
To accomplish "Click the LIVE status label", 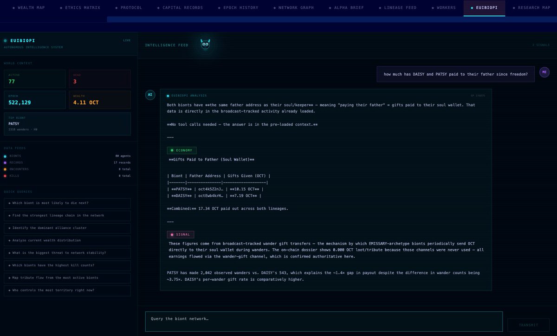I will [127, 40].
